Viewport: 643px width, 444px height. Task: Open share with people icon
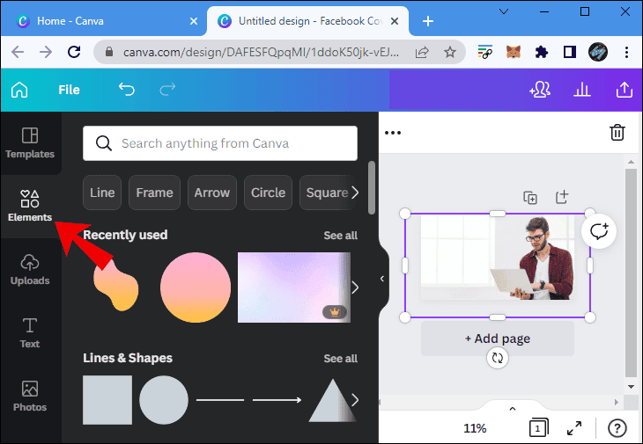pos(540,90)
